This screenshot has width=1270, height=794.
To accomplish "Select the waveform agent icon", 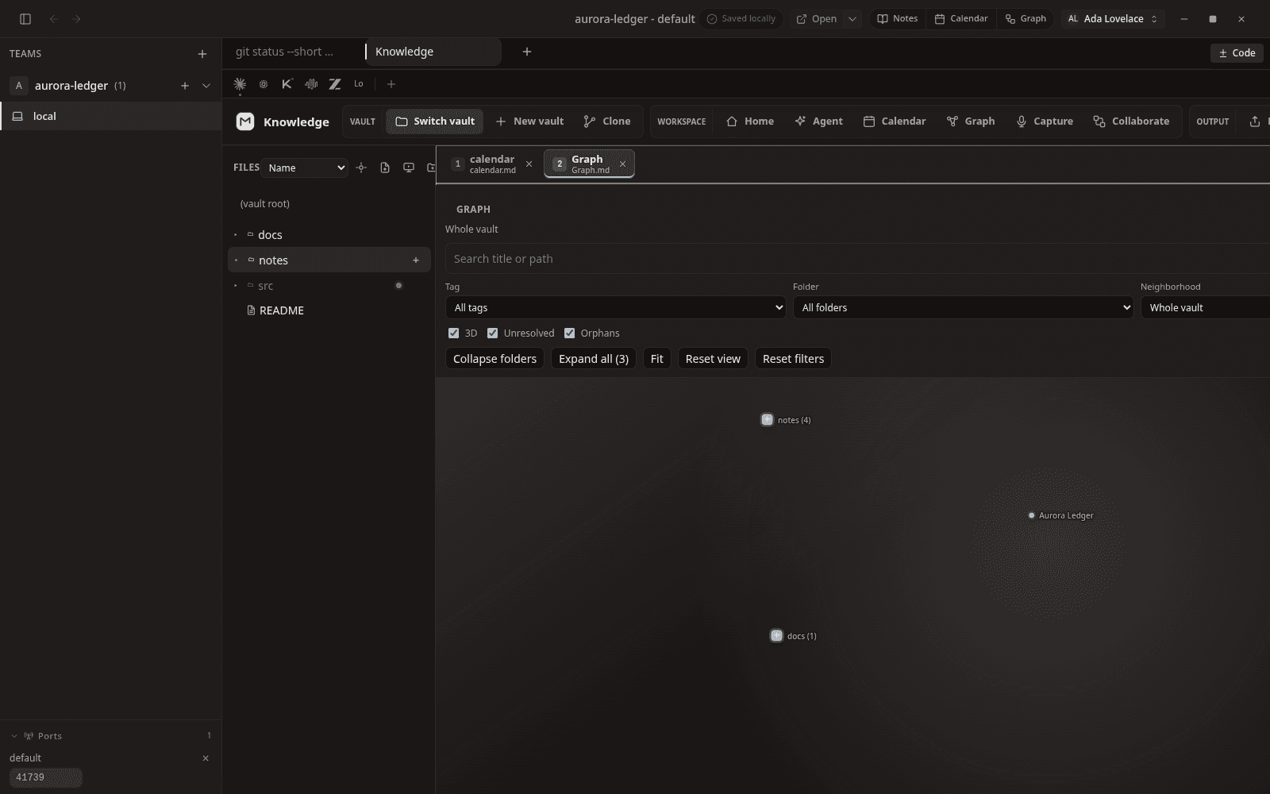I will tap(311, 84).
